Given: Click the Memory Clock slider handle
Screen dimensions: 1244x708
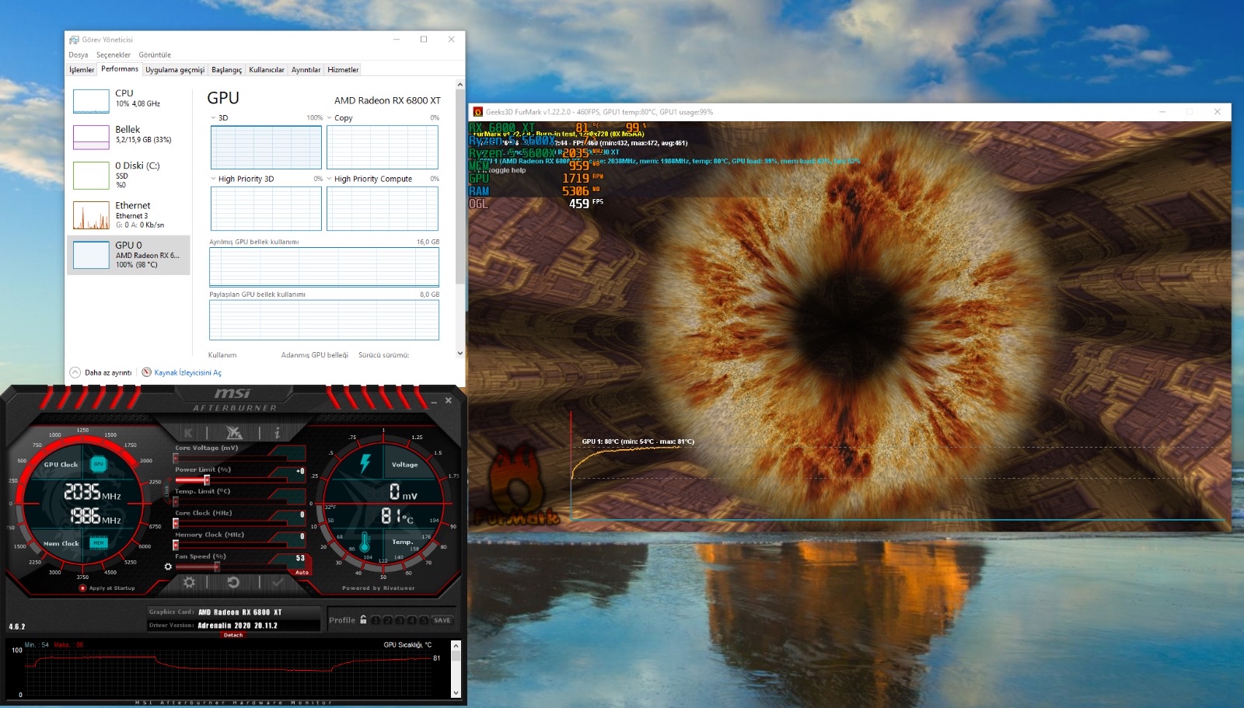Looking at the screenshot, I should click(176, 546).
